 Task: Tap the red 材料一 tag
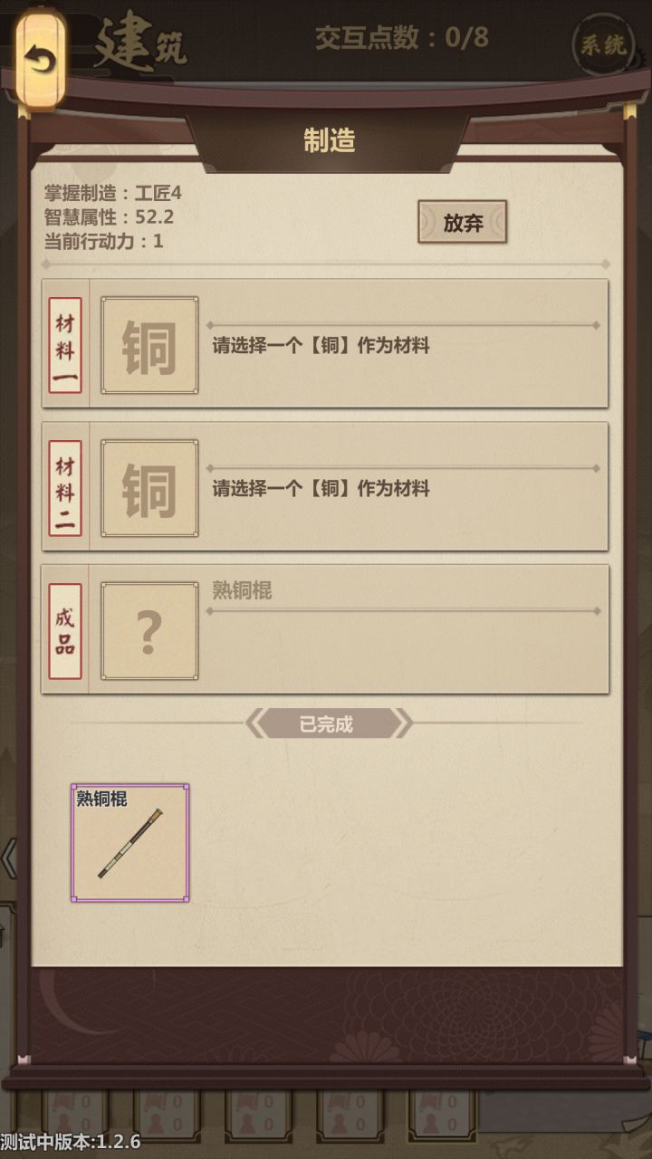coord(65,345)
